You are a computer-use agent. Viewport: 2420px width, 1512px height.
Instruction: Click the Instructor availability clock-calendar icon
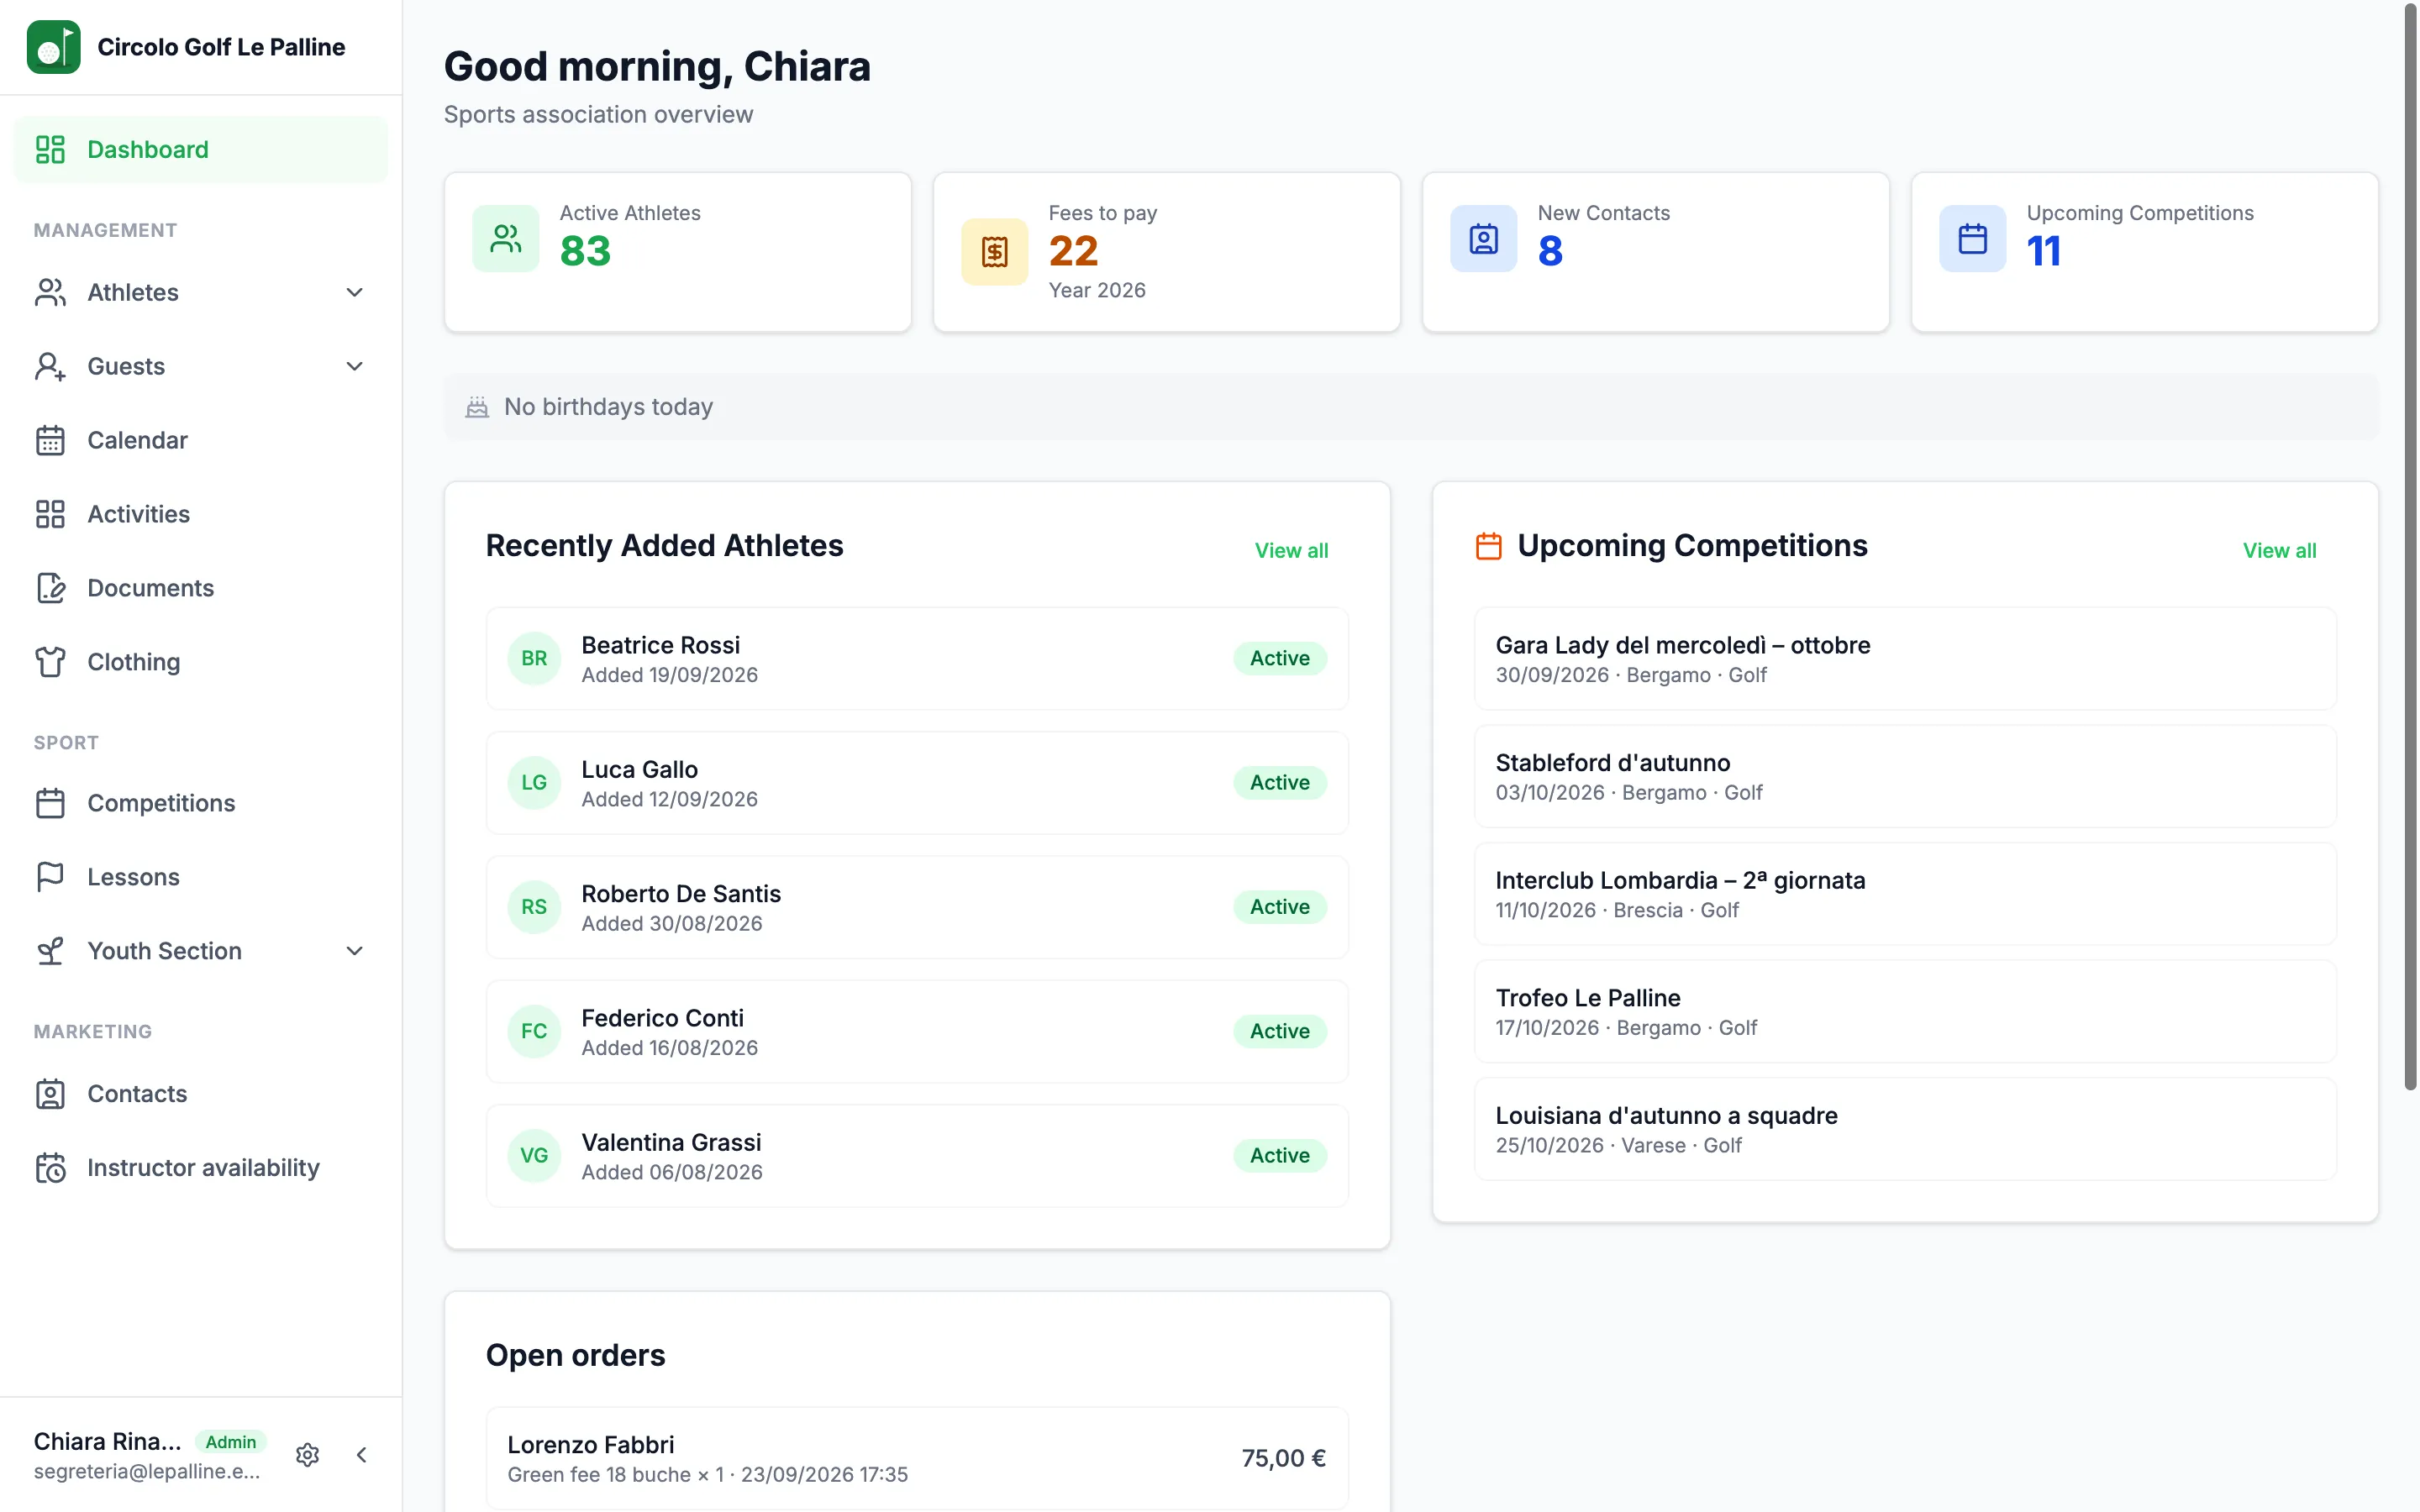[x=50, y=1168]
